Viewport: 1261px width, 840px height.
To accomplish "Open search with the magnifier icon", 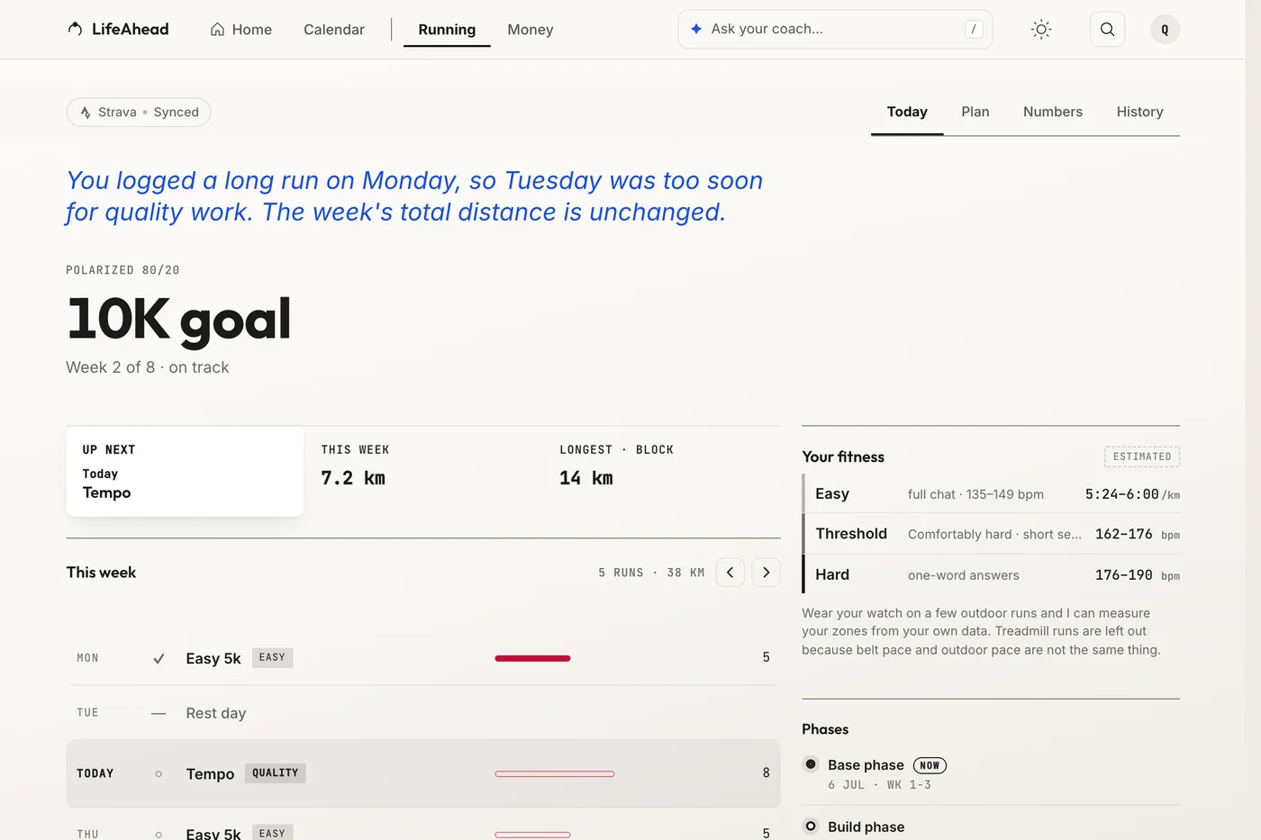I will [x=1107, y=30].
